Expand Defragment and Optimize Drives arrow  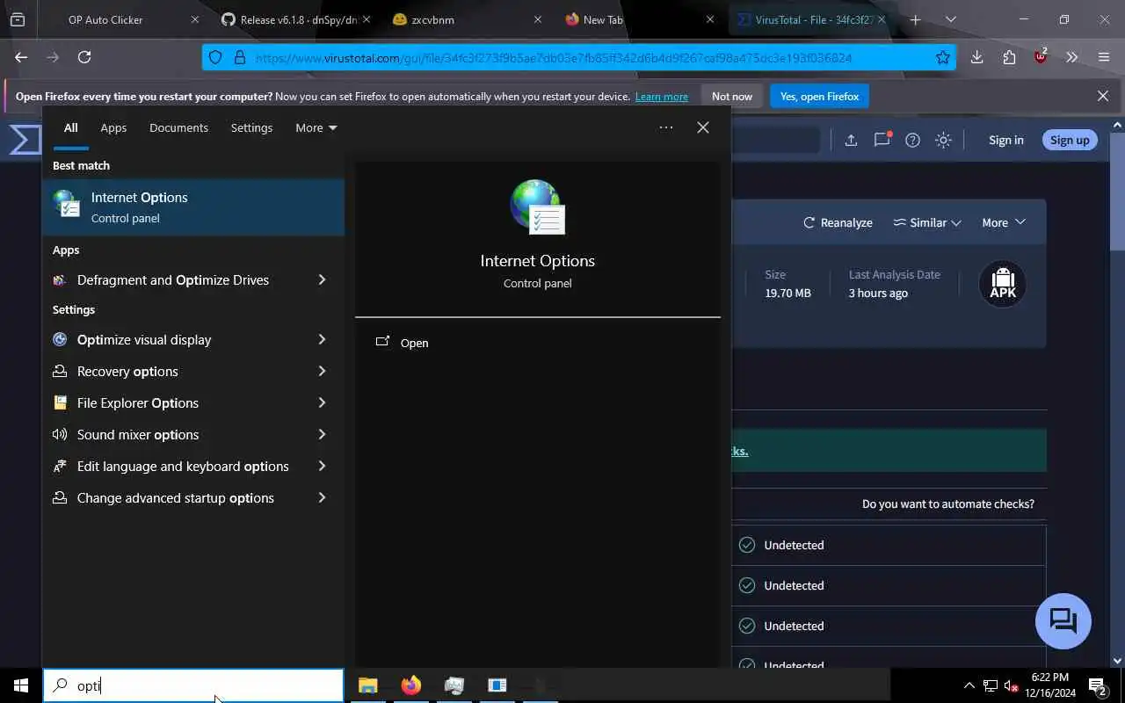pyautogui.click(x=322, y=279)
